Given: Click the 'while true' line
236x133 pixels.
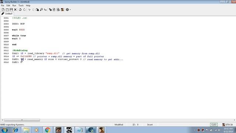Looking at the screenshot, I should [x=19, y=35].
